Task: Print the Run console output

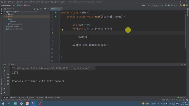Action: click(x=8, y=81)
